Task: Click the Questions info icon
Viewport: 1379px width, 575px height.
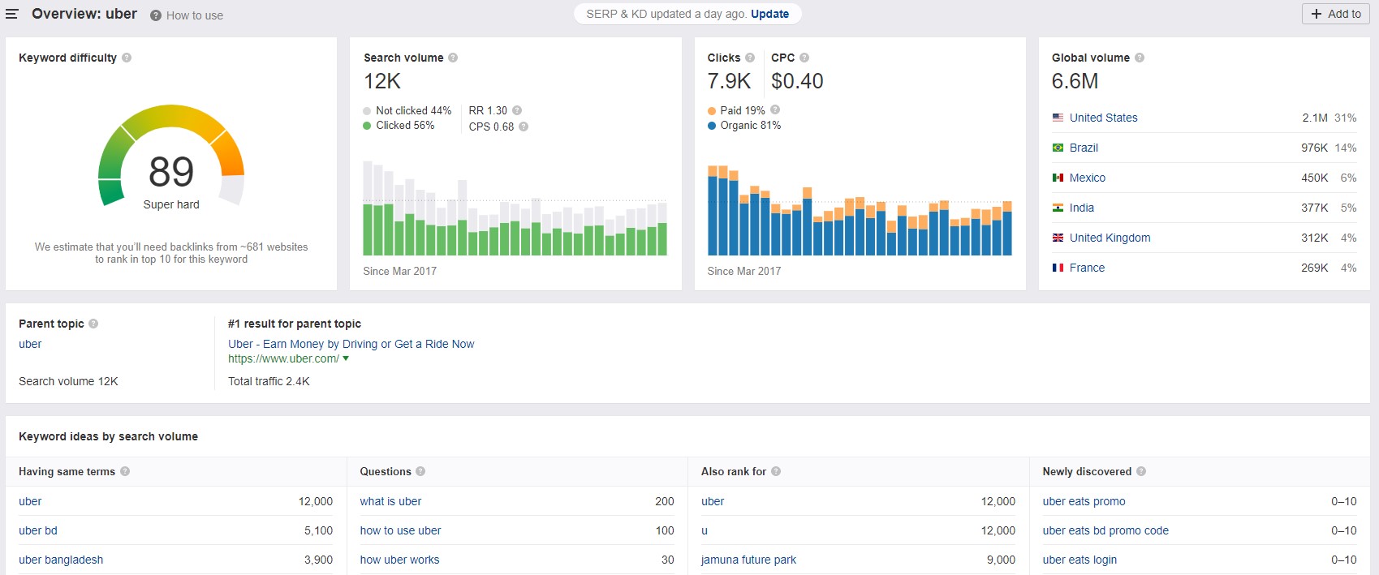Action: tap(420, 471)
